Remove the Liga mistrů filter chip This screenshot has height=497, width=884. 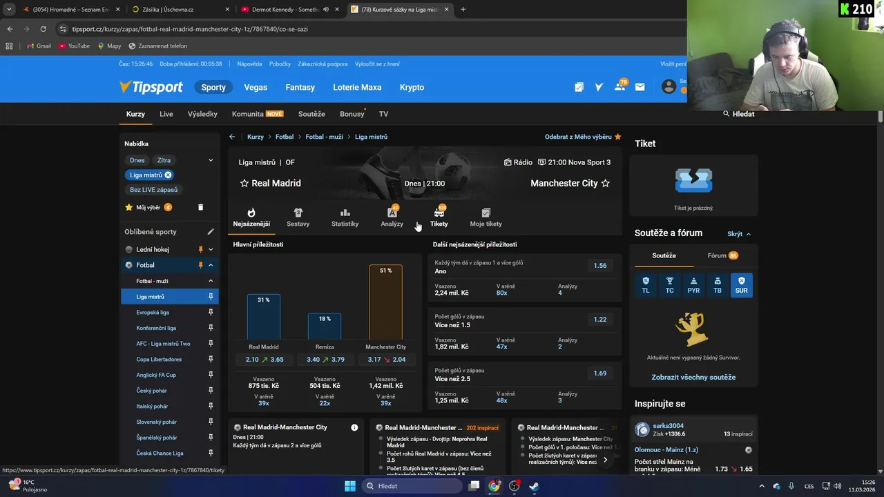tap(168, 175)
